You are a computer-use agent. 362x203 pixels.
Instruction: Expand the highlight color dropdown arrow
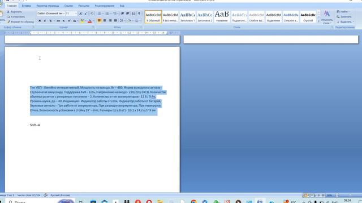85,21
